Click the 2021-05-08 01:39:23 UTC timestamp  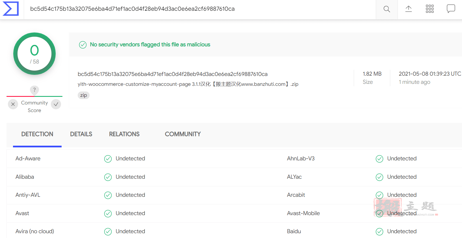click(430, 74)
